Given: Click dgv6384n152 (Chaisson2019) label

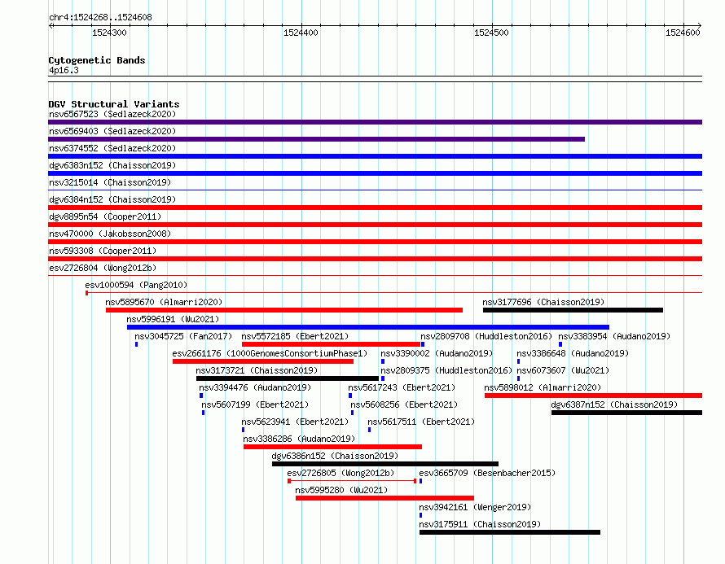Looking at the screenshot, I should tap(112, 199).
